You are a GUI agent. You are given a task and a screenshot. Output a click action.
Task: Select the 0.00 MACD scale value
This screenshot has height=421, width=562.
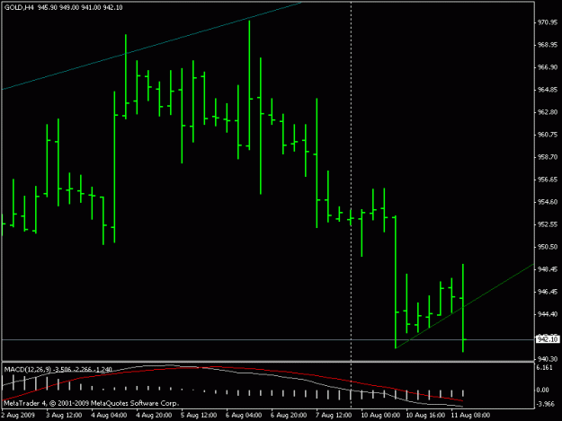point(542,390)
